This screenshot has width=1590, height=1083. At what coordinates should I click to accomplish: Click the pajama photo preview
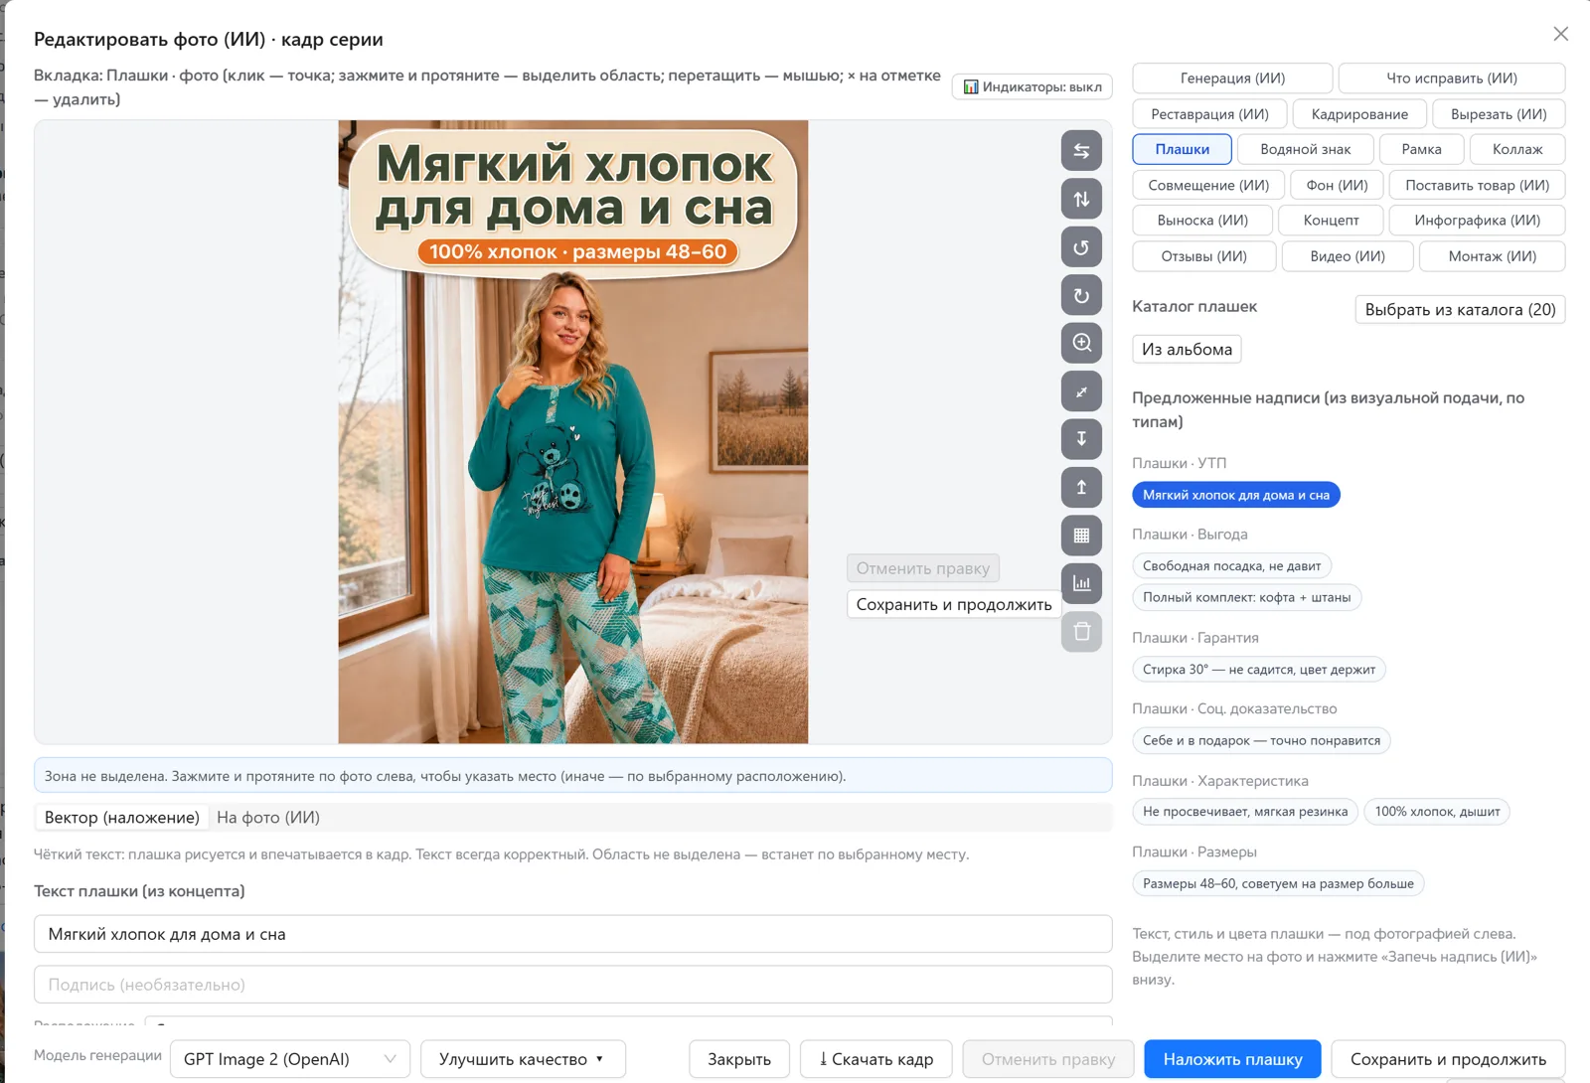click(572, 432)
